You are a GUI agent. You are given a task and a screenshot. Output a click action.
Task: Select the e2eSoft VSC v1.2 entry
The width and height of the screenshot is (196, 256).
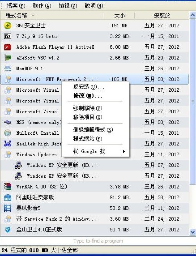coord(38,58)
